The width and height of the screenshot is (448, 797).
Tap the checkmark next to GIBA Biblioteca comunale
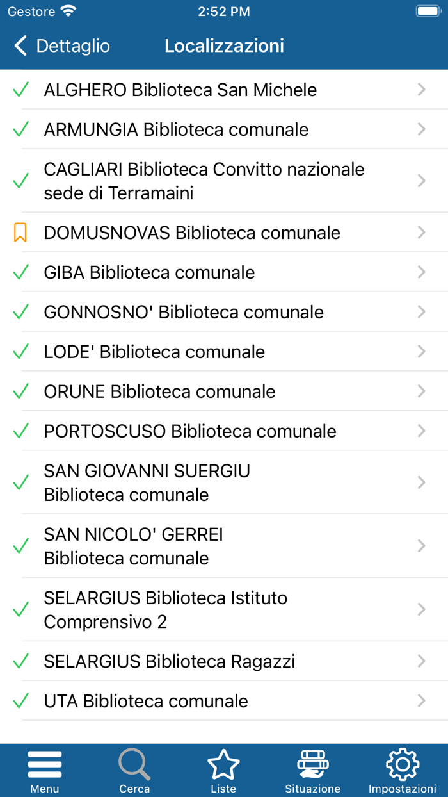tap(20, 272)
